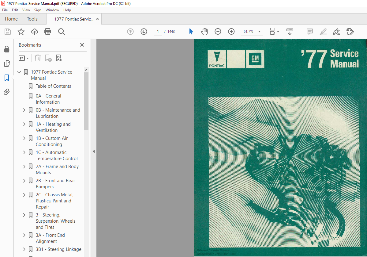This screenshot has width=367, height=257.
Task: Click the Add comment speech bubble icon
Action: 310,31
